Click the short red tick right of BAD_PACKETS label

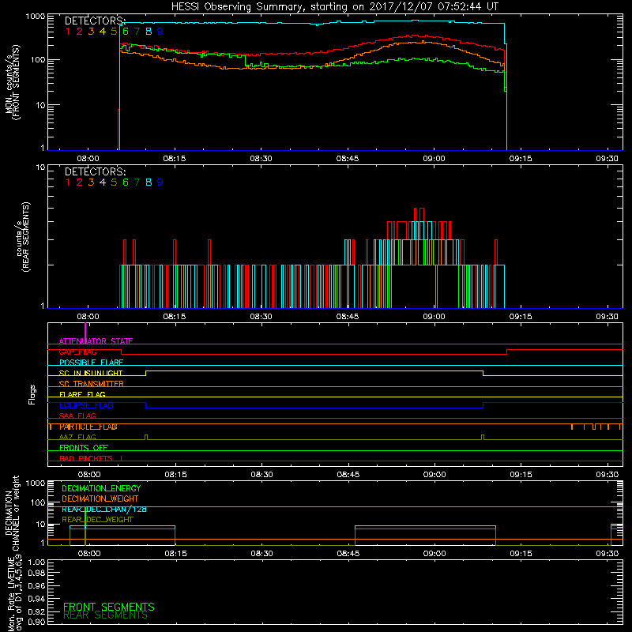coord(121,458)
